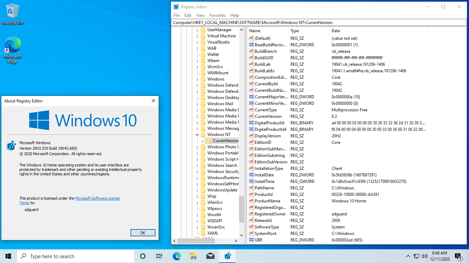
Task: Click the DisplayVersion string value icon
Action: (251, 136)
